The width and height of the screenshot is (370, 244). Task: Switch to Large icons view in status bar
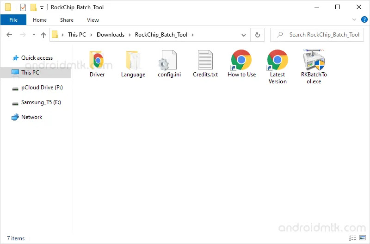(x=363, y=238)
